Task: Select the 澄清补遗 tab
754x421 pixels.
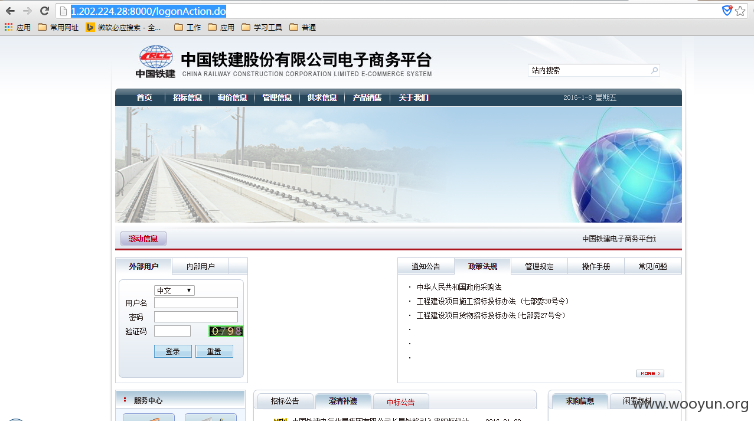Action: 343,401
